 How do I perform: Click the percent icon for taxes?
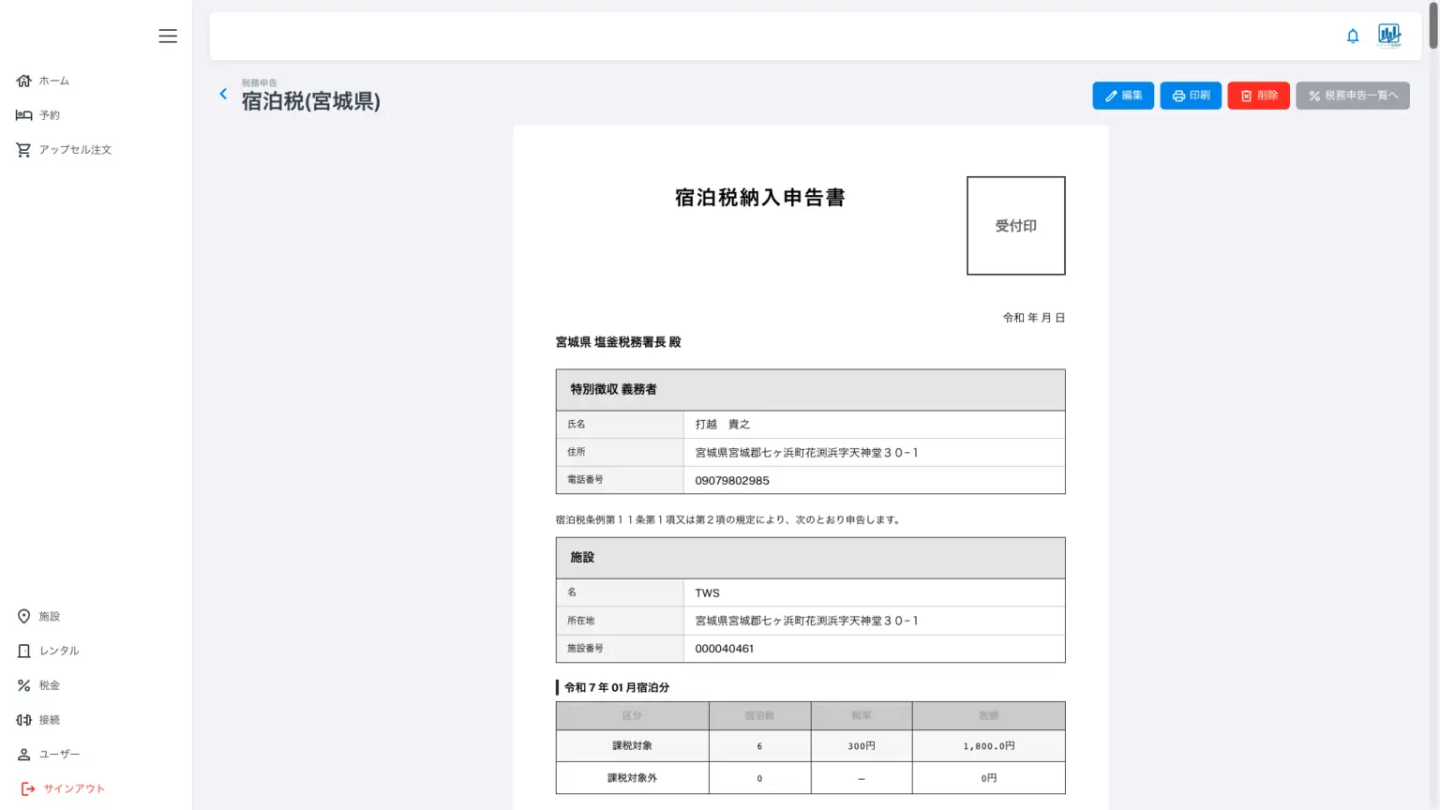point(24,685)
